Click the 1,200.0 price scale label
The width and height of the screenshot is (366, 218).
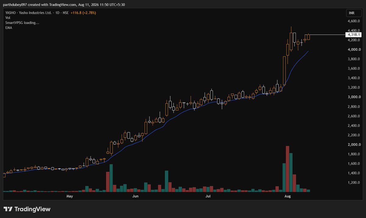354,183
